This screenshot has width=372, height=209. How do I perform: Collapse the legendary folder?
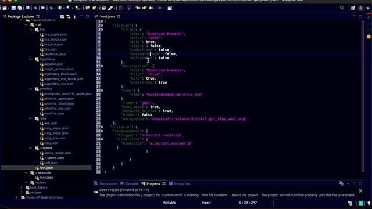click(x=31, y=59)
